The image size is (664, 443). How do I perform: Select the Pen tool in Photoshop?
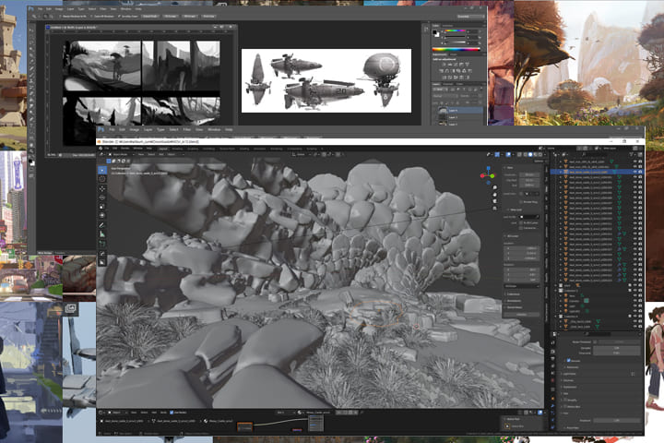pyautogui.click(x=32, y=120)
